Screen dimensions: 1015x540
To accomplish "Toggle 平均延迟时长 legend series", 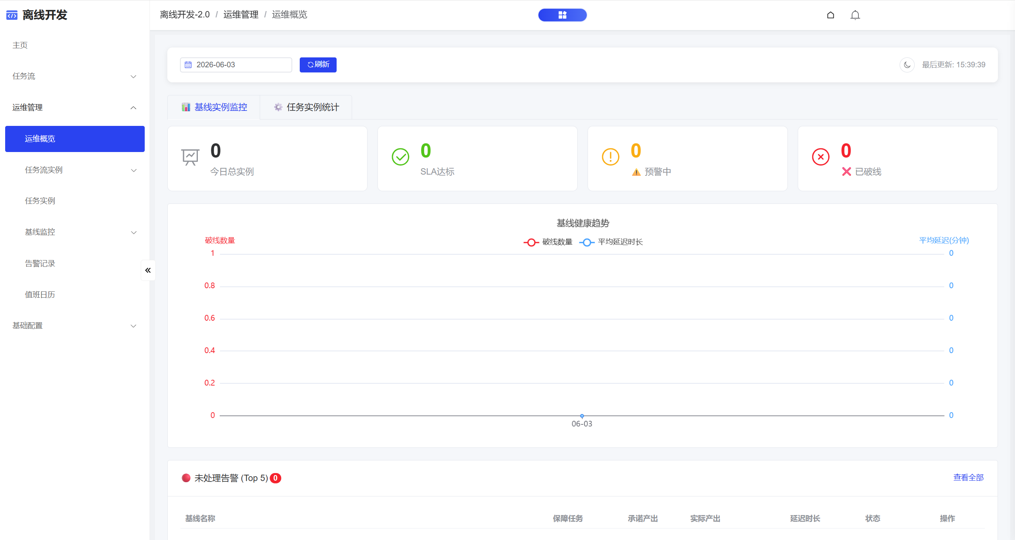I will click(611, 242).
